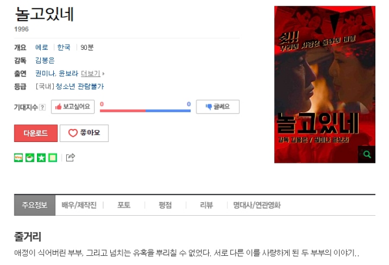Screen dimensions: 389x265
Task: Click the heart icon on 좋아요
Action: [73, 133]
